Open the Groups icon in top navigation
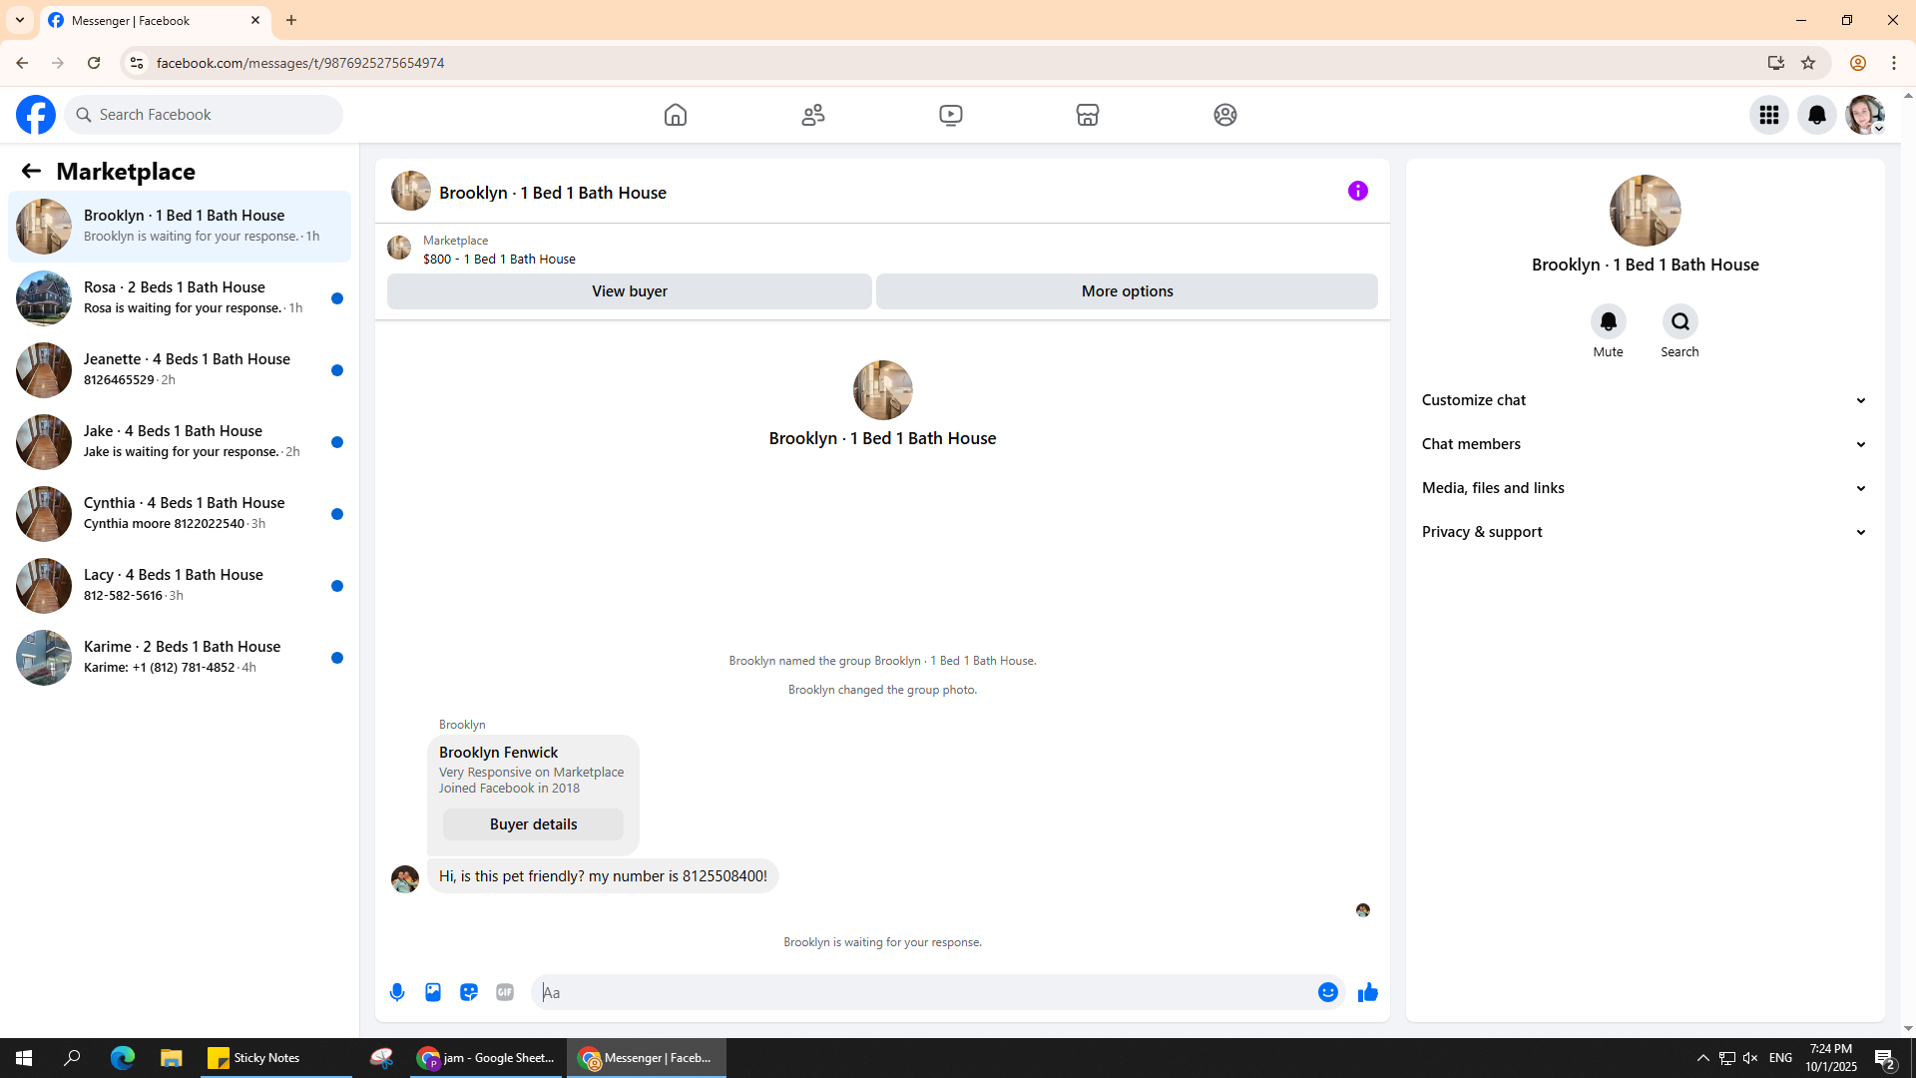 (1225, 115)
